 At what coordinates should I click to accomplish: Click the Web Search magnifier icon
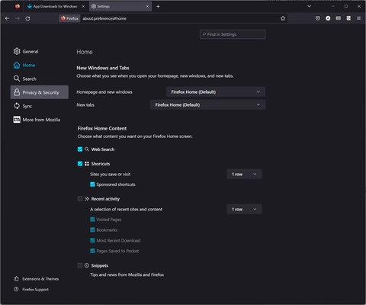(87, 149)
